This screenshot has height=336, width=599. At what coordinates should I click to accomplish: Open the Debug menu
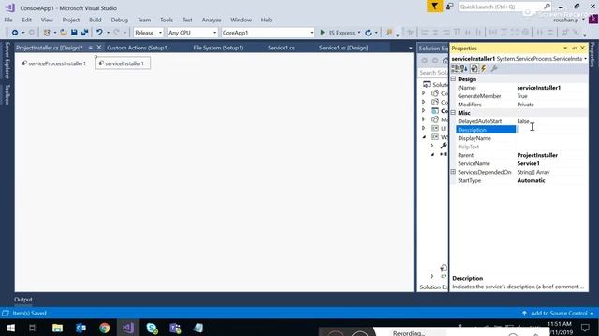pyautogui.click(x=119, y=20)
